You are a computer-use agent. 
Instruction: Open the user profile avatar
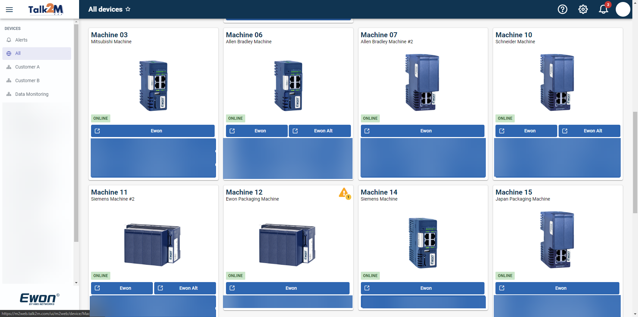[x=623, y=9]
